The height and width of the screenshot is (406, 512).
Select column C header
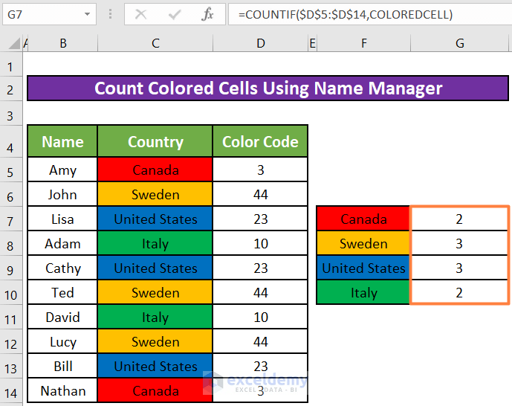point(155,43)
